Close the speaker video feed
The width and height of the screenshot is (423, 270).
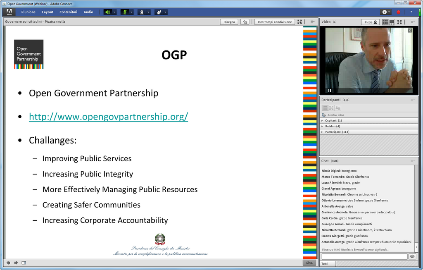click(x=410, y=31)
